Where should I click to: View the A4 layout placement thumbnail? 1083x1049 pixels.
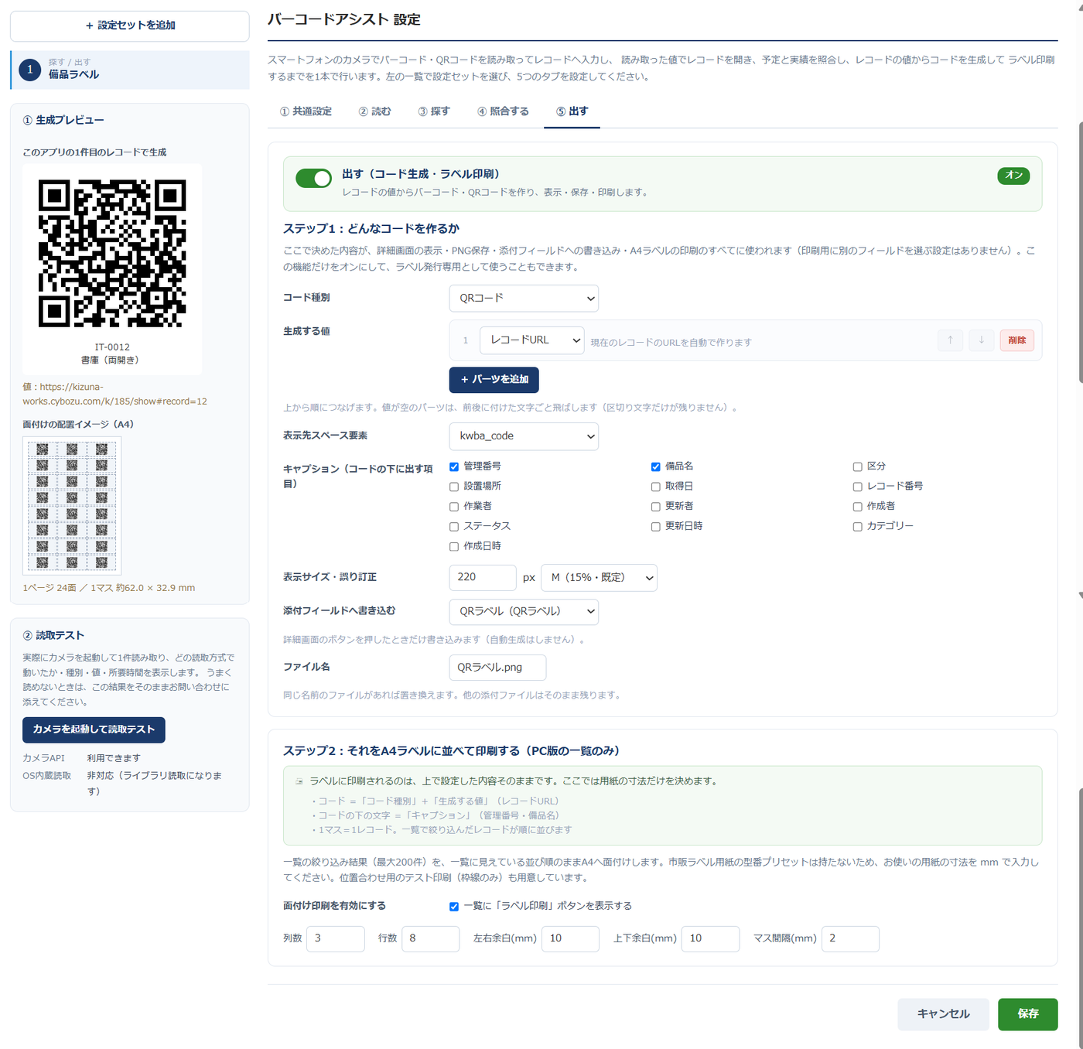click(x=72, y=506)
